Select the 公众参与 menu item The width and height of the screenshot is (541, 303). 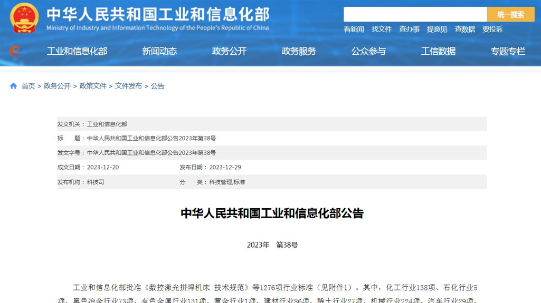(x=368, y=51)
